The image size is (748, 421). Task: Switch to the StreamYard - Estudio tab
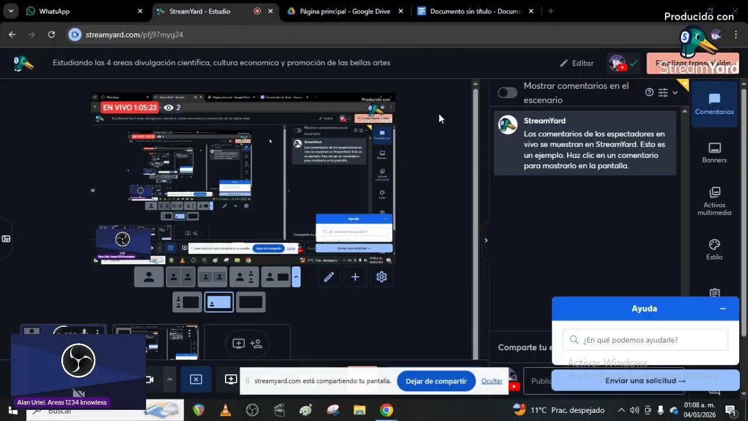(216, 11)
